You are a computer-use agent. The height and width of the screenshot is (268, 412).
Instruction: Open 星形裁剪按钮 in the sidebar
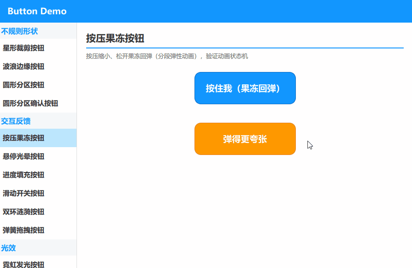[x=38, y=48]
